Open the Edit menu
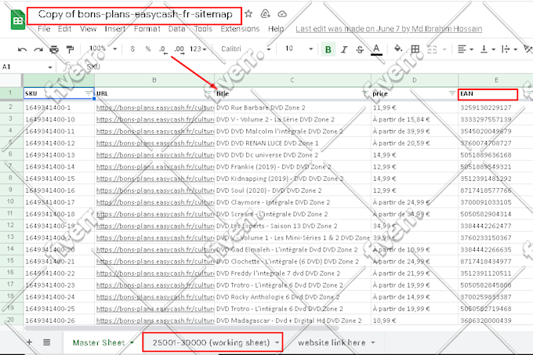This screenshot has height=355, width=533. pos(64,29)
